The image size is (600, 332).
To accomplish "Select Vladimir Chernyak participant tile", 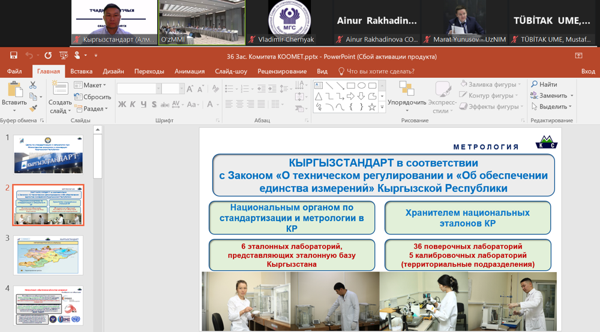I will (x=289, y=23).
